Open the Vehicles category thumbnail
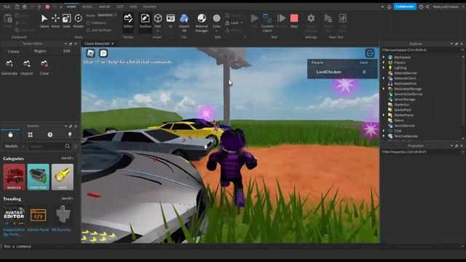The image size is (466, 262). [14, 177]
